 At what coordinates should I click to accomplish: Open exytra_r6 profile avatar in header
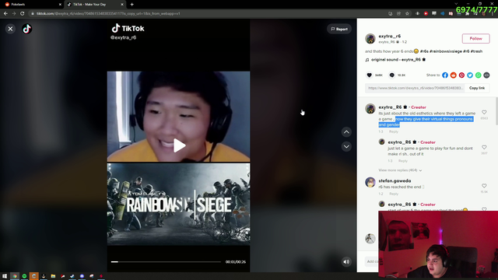click(x=370, y=39)
